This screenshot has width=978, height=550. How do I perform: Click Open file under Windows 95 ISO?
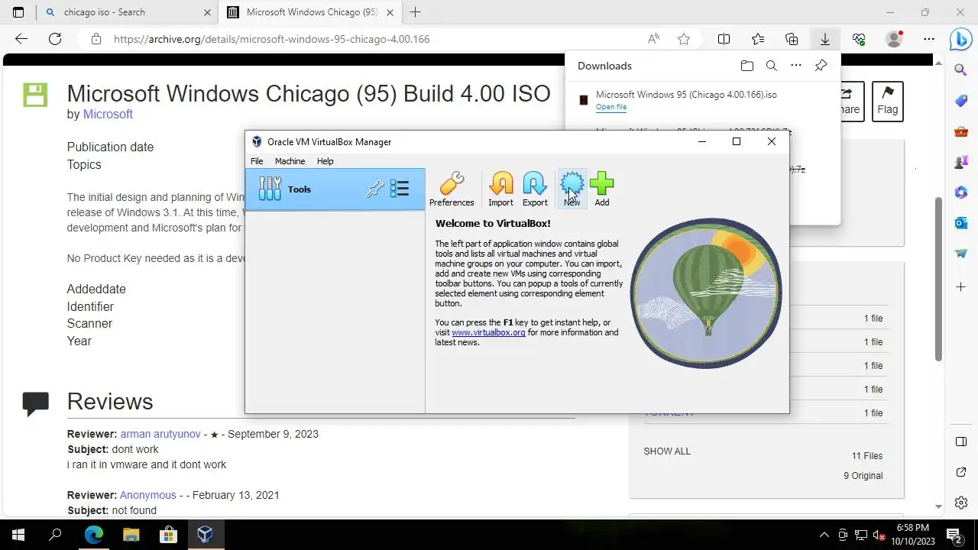click(x=611, y=107)
